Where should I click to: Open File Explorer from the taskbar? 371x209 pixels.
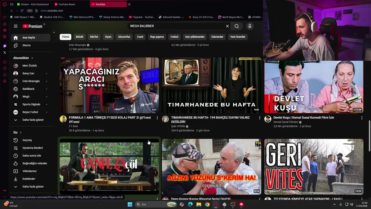(199, 204)
